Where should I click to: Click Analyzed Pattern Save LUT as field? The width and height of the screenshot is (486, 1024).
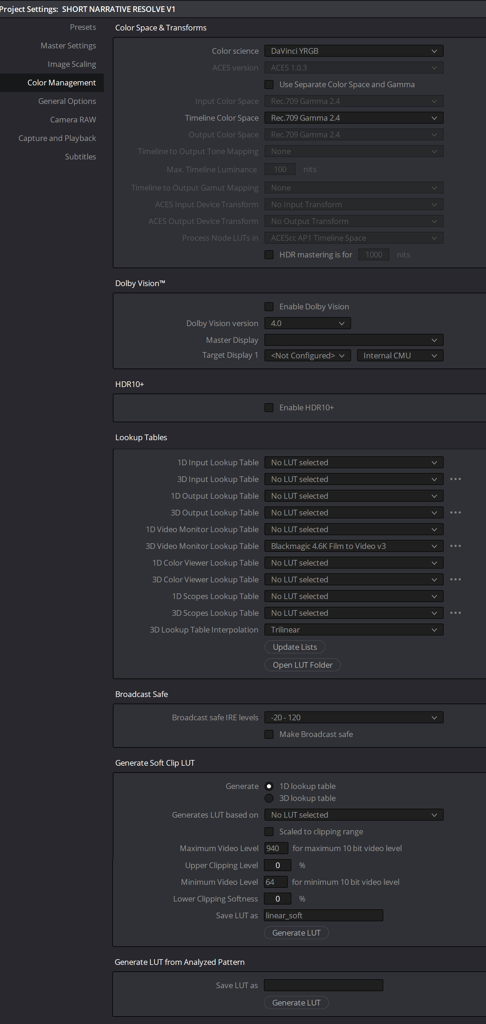click(324, 985)
